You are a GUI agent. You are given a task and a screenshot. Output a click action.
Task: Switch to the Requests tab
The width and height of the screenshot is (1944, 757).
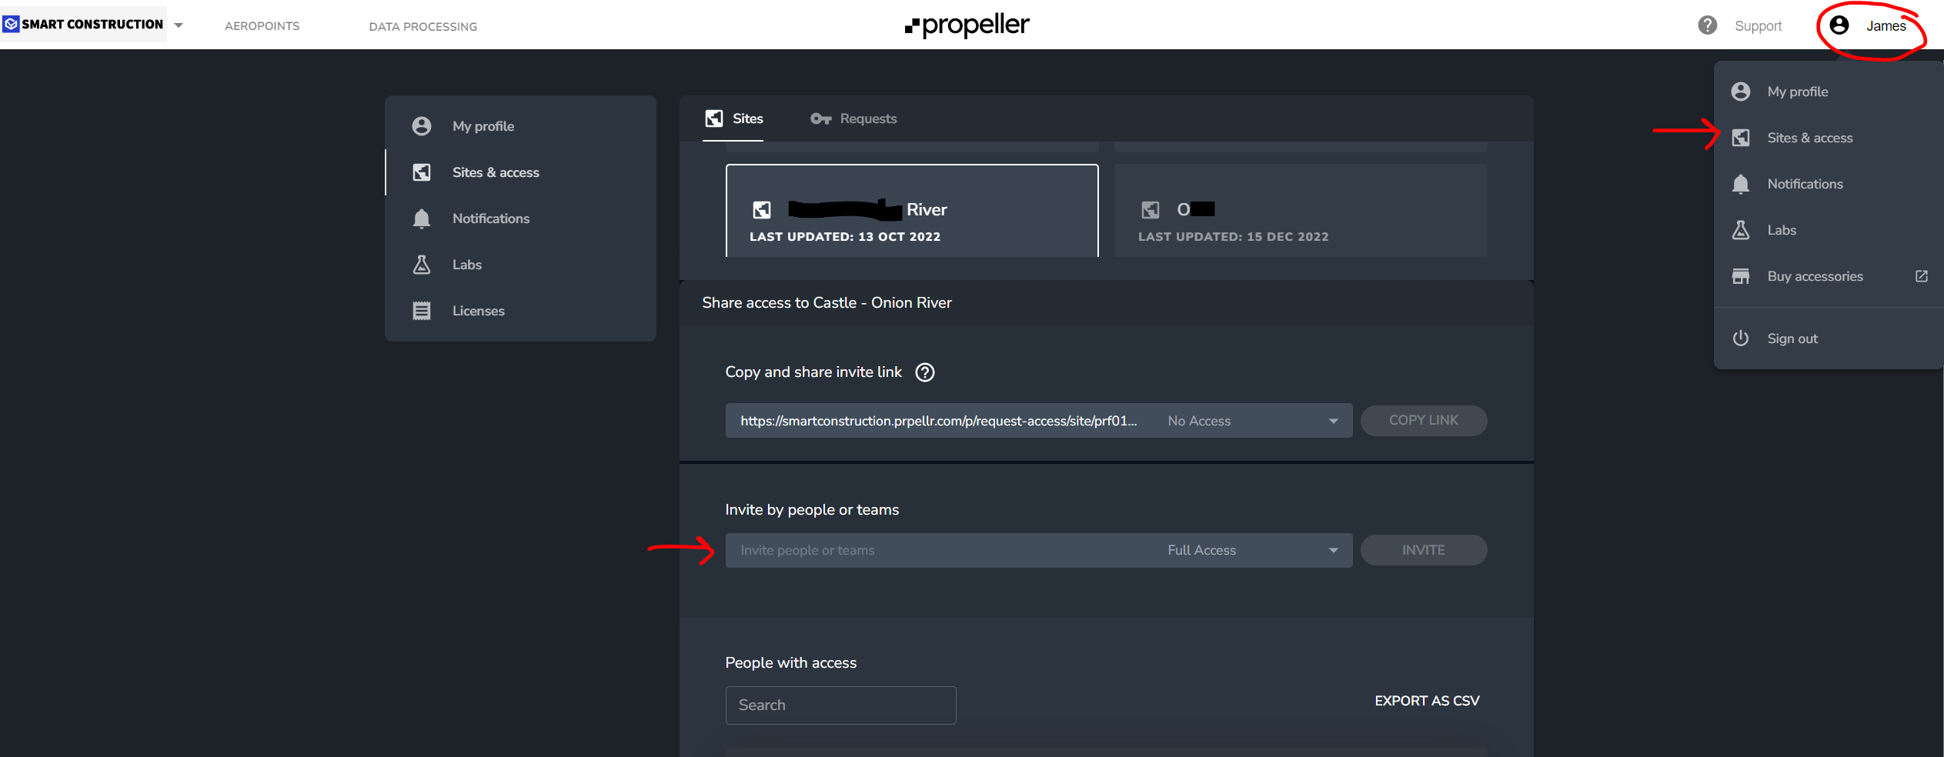(x=853, y=118)
